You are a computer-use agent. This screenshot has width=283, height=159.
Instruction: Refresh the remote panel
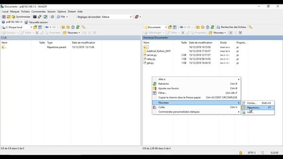213,27
